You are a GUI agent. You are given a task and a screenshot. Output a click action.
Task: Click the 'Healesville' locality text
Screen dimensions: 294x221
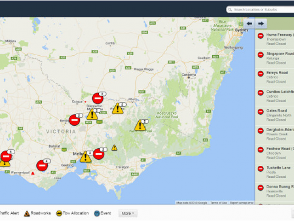pos(275,192)
